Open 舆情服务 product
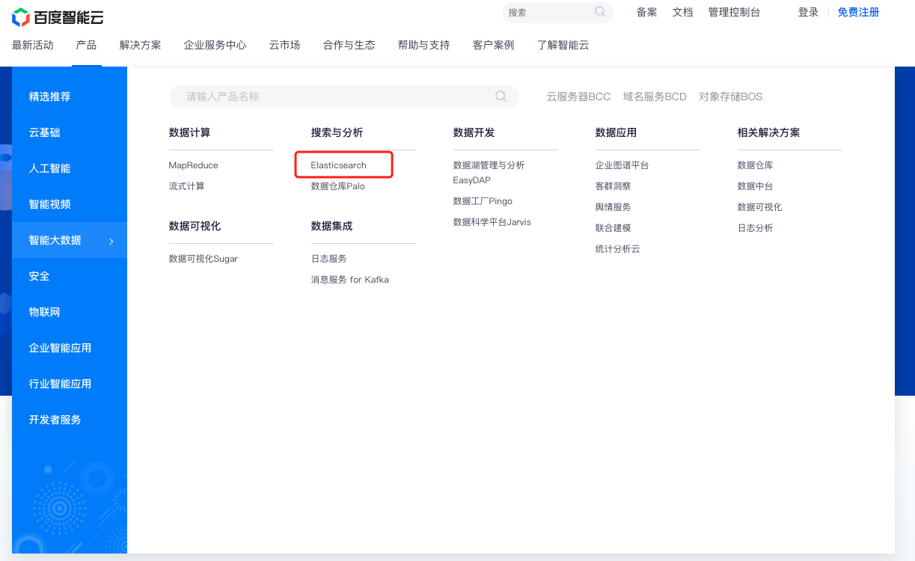The width and height of the screenshot is (915, 561). pos(613,207)
